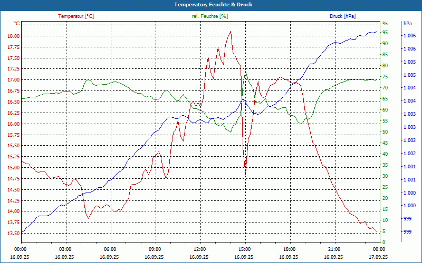Click the green '65' humidity axis value

click(385, 99)
